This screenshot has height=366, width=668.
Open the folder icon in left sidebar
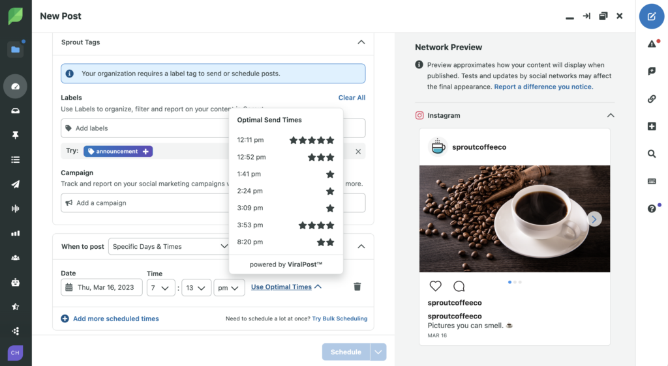pos(16,49)
